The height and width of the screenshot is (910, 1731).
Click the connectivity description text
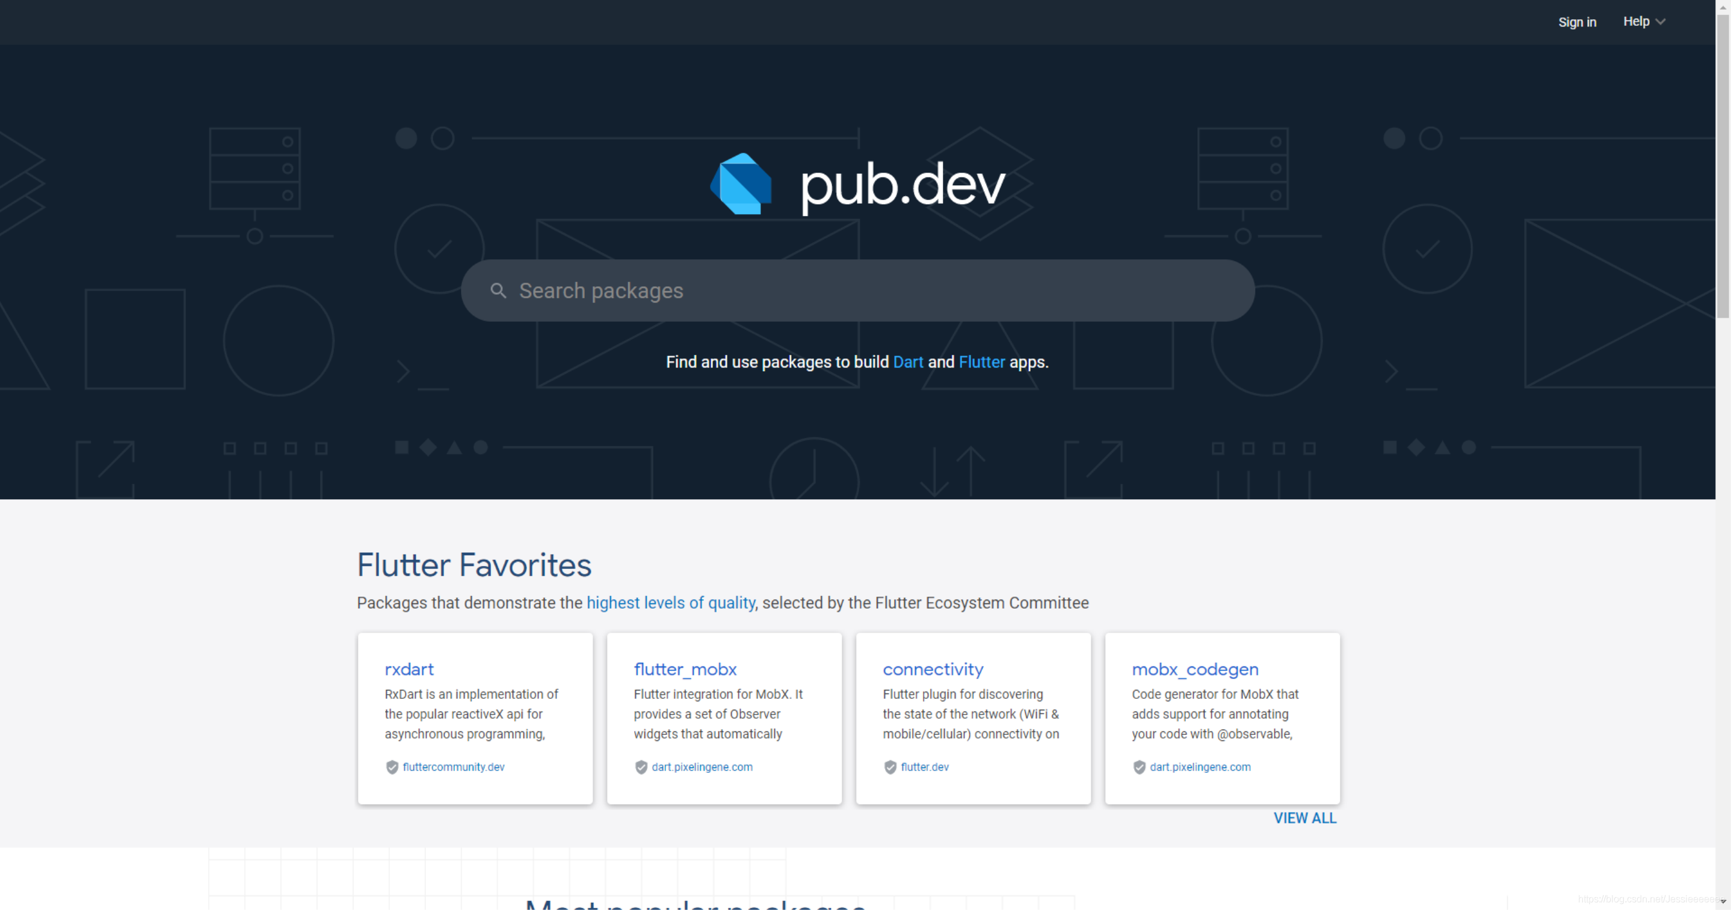click(x=971, y=714)
